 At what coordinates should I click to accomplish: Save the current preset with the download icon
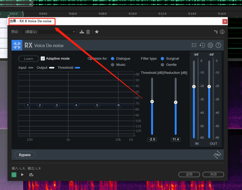82,32
